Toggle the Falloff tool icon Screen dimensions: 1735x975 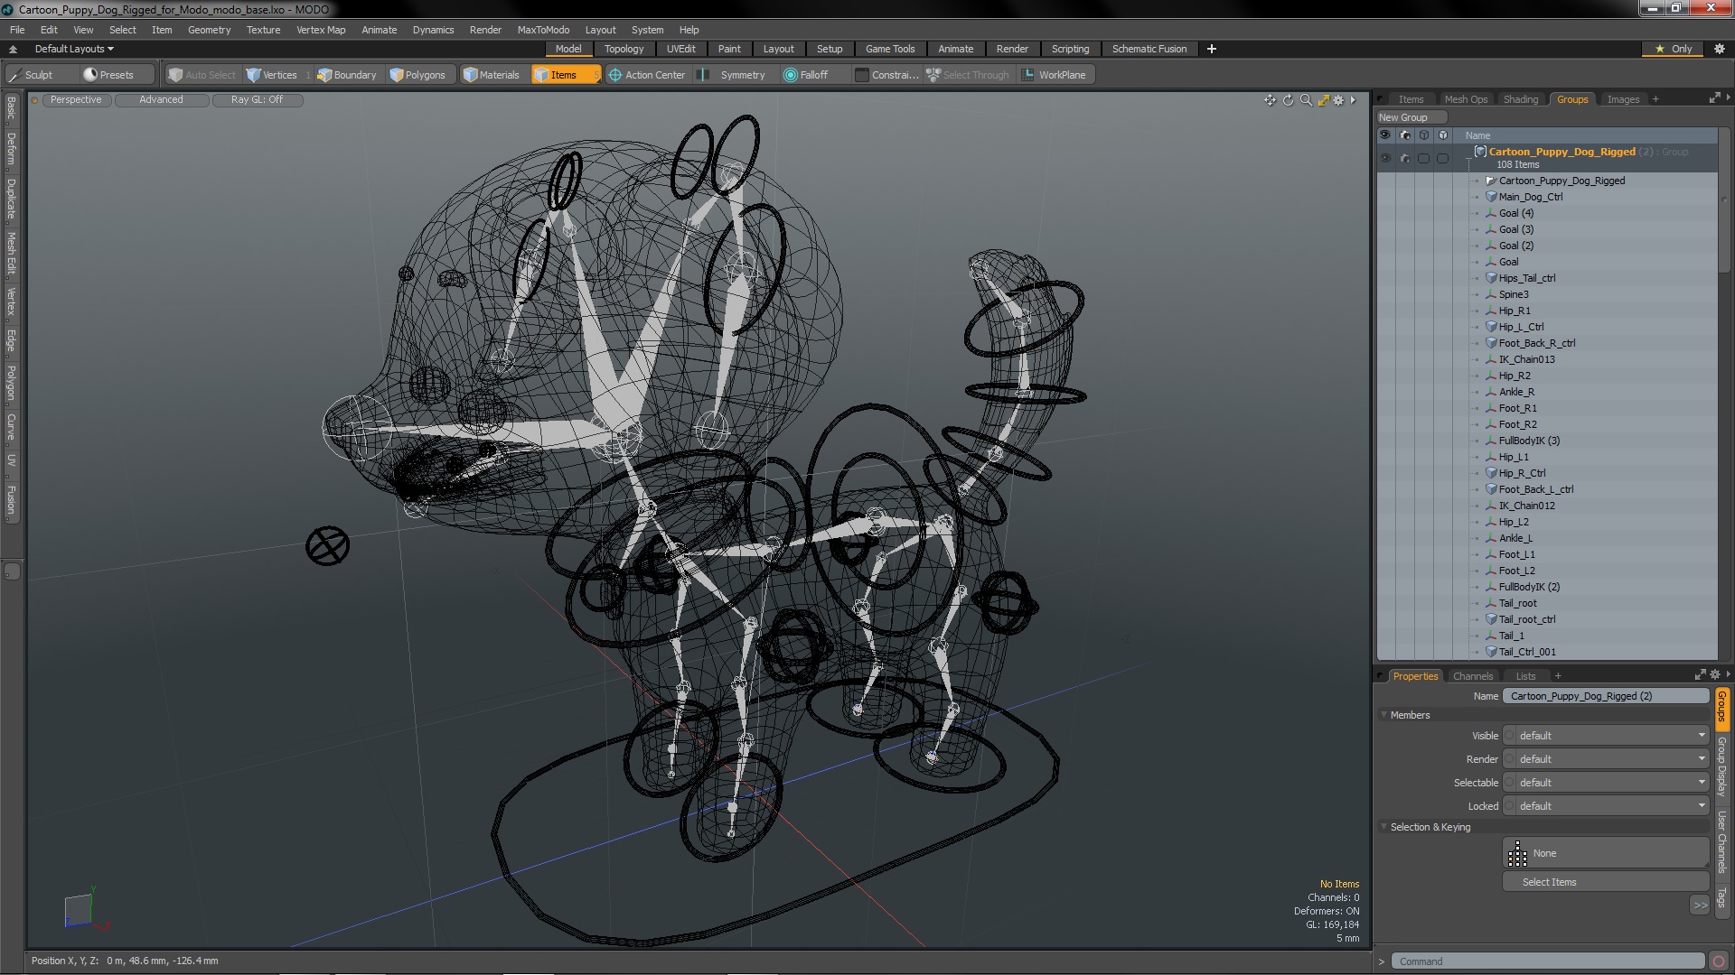click(x=791, y=75)
